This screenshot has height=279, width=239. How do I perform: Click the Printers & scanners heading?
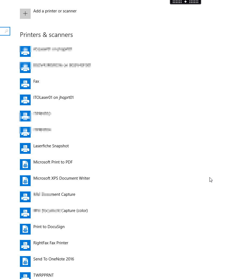[46, 35]
